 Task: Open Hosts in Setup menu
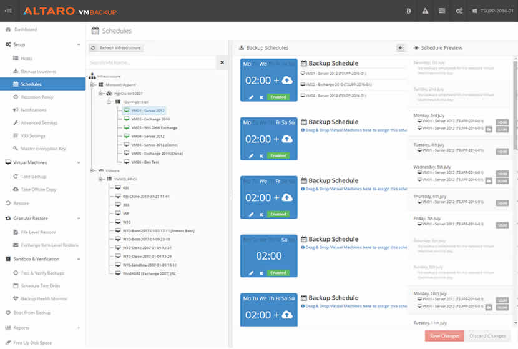point(26,58)
